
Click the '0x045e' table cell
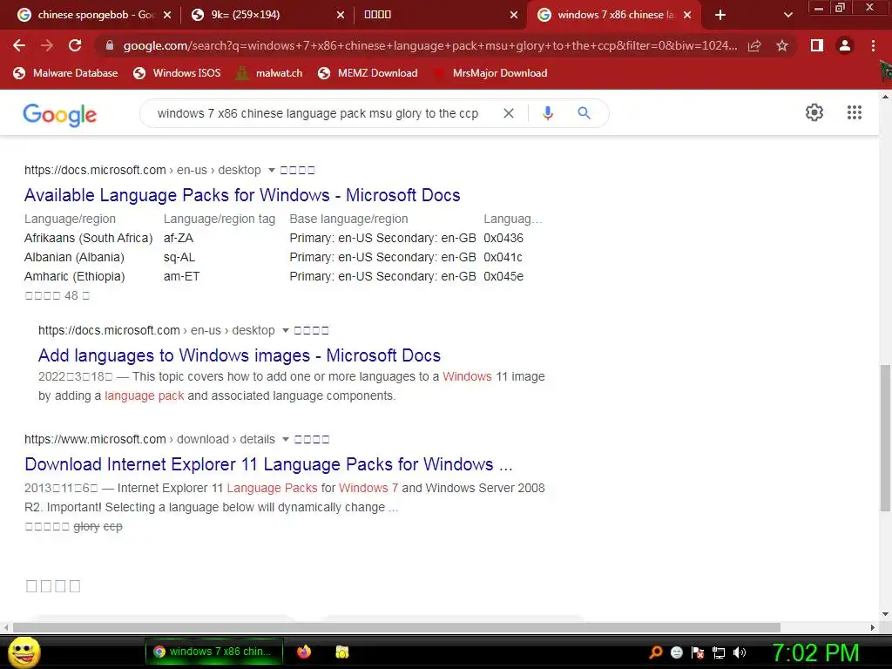(503, 276)
